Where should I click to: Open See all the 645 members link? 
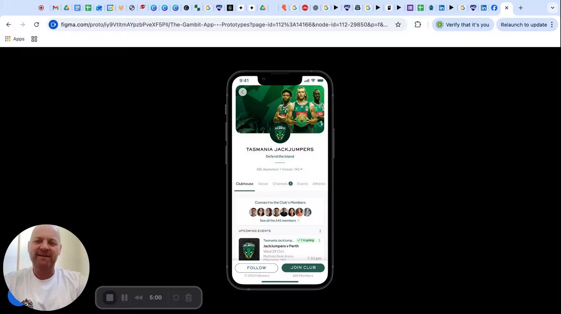tap(279, 221)
